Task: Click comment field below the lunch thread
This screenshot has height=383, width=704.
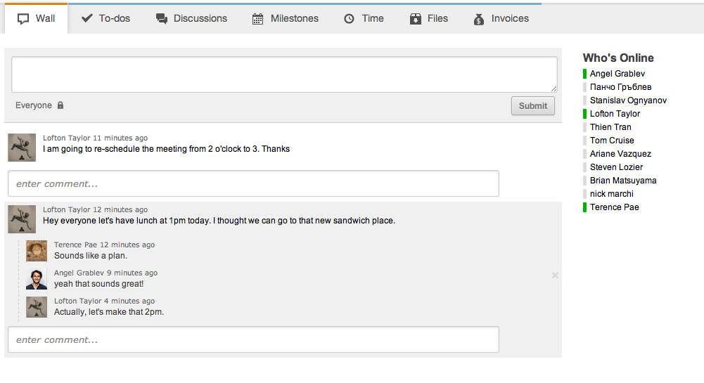Action: click(x=253, y=340)
